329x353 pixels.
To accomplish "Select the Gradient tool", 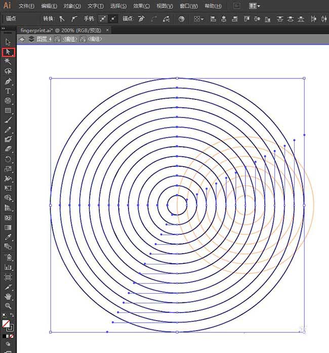I will coord(8,227).
